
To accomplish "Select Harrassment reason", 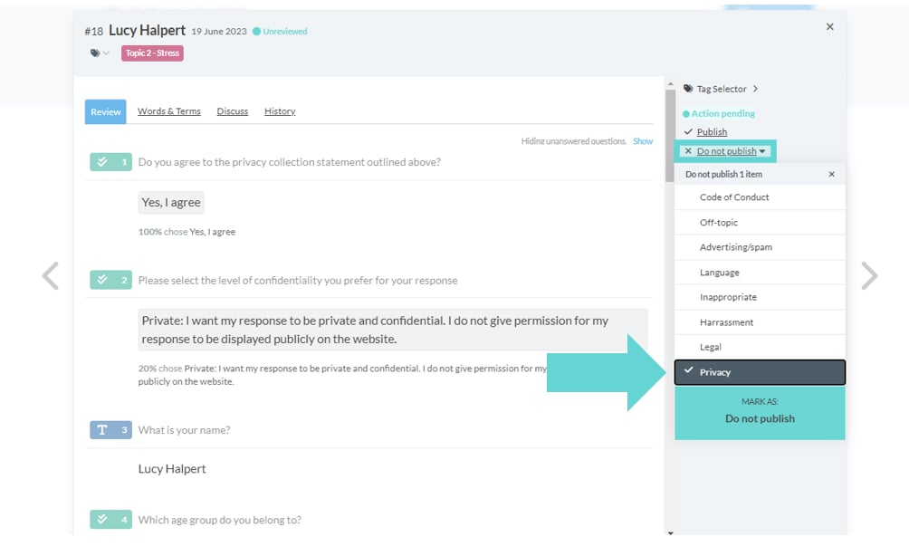I will (x=760, y=321).
